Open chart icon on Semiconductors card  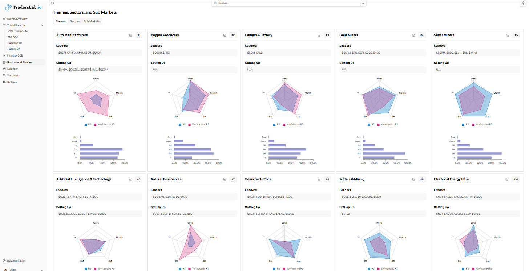(319, 179)
